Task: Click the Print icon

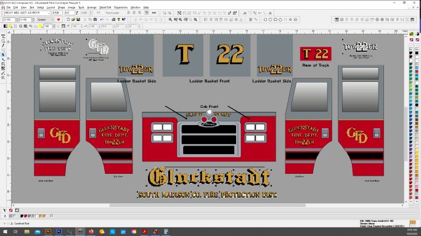Action: click(113, 20)
